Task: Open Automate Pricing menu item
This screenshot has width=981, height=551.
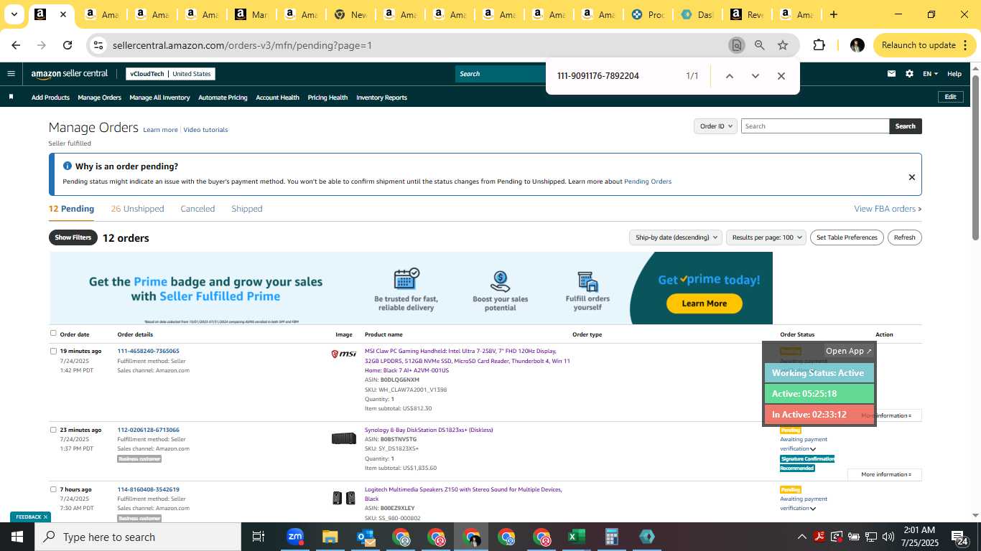Action: tap(223, 98)
